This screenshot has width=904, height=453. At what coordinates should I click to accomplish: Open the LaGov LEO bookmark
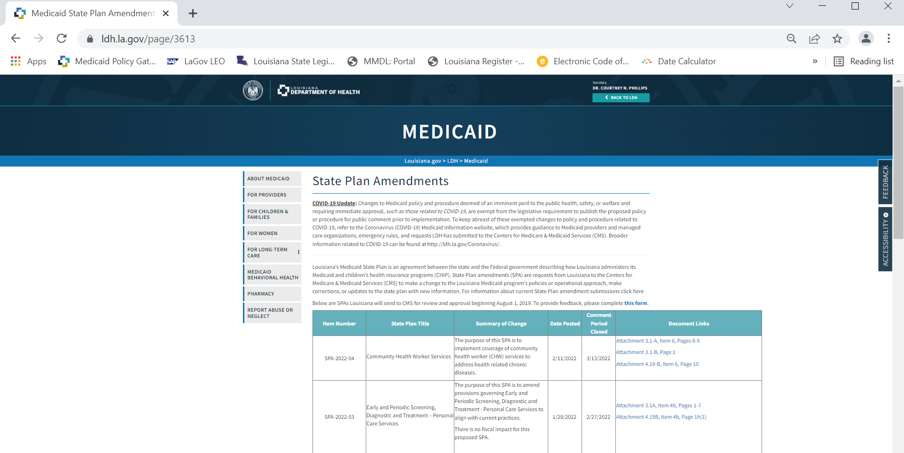pos(196,61)
